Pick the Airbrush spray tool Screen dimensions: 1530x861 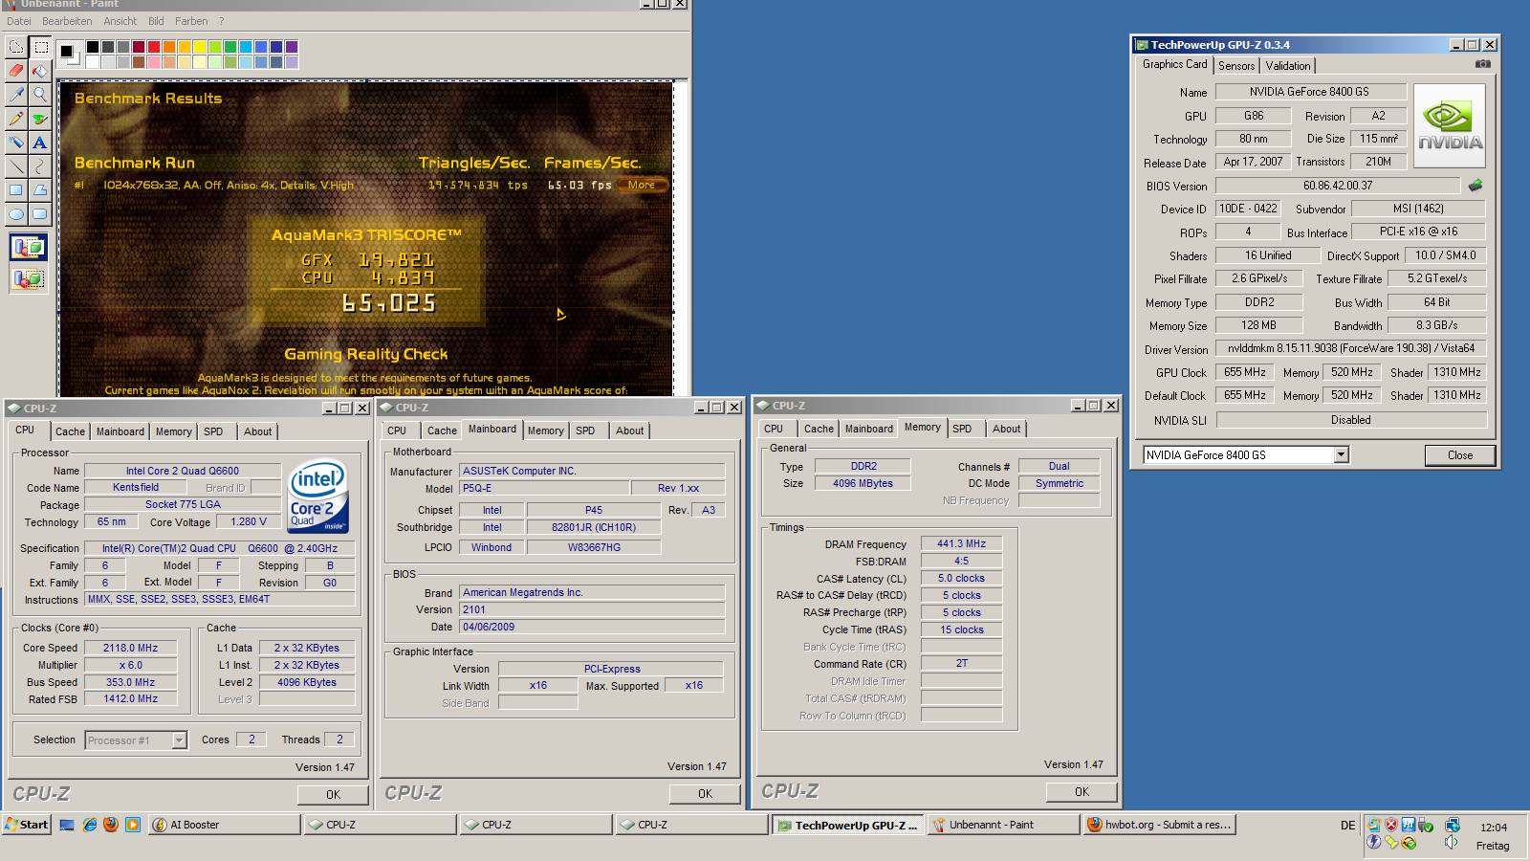(16, 143)
